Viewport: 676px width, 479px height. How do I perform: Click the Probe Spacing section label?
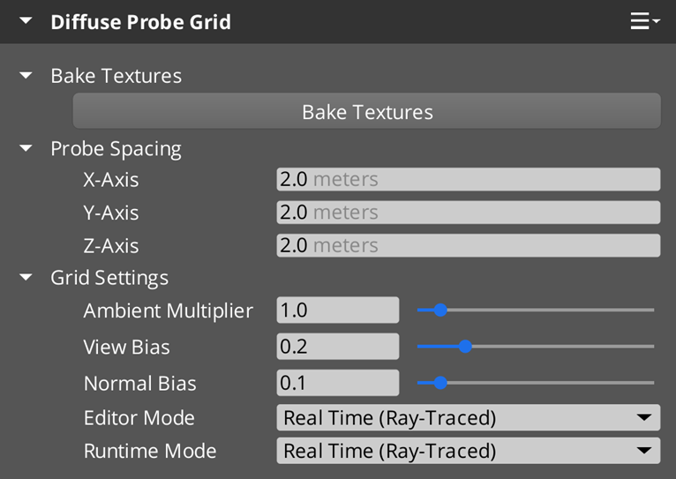click(116, 148)
